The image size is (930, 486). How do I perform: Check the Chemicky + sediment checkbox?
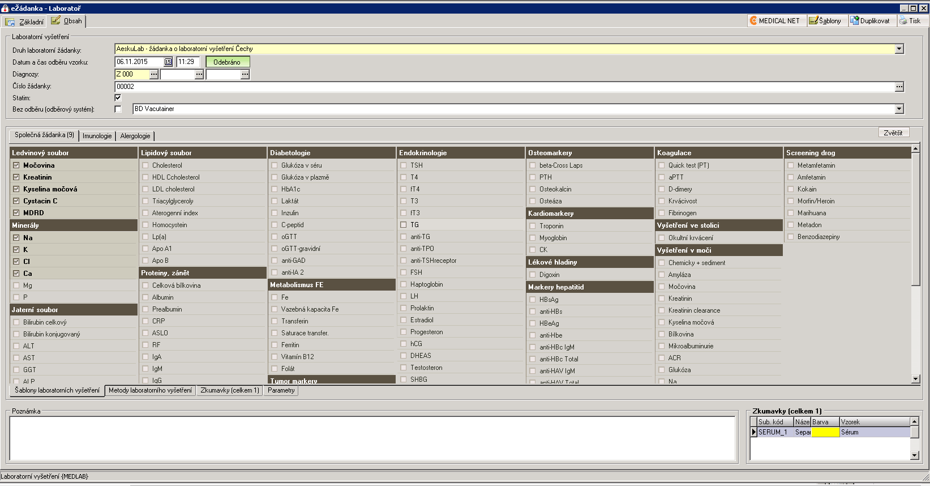pyautogui.click(x=662, y=263)
